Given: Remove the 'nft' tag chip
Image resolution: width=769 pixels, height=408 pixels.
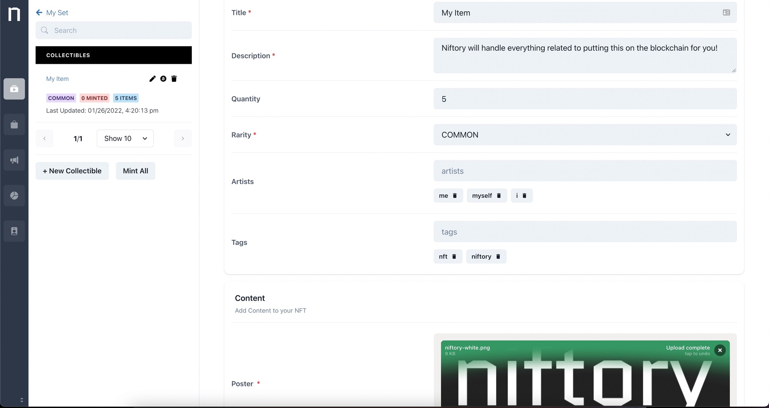Looking at the screenshot, I should [454, 256].
